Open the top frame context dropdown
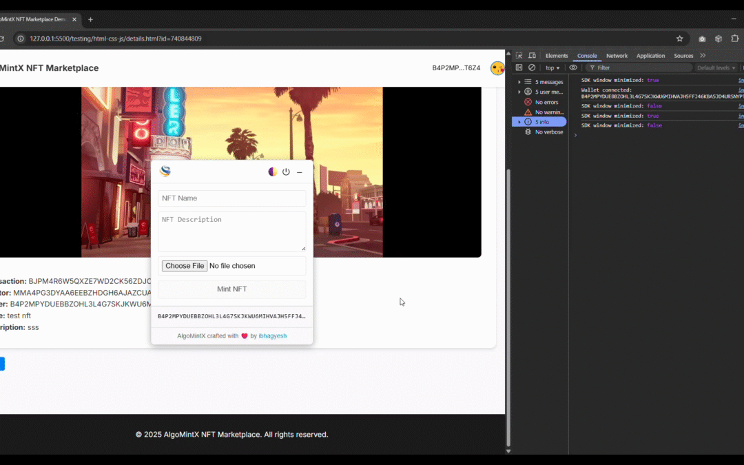This screenshot has width=744, height=465. (x=552, y=68)
